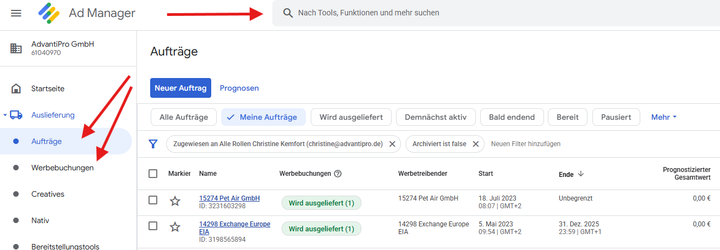The image size is (720, 250).
Task: Click the Auslieferung truck icon
Action: pyautogui.click(x=16, y=115)
